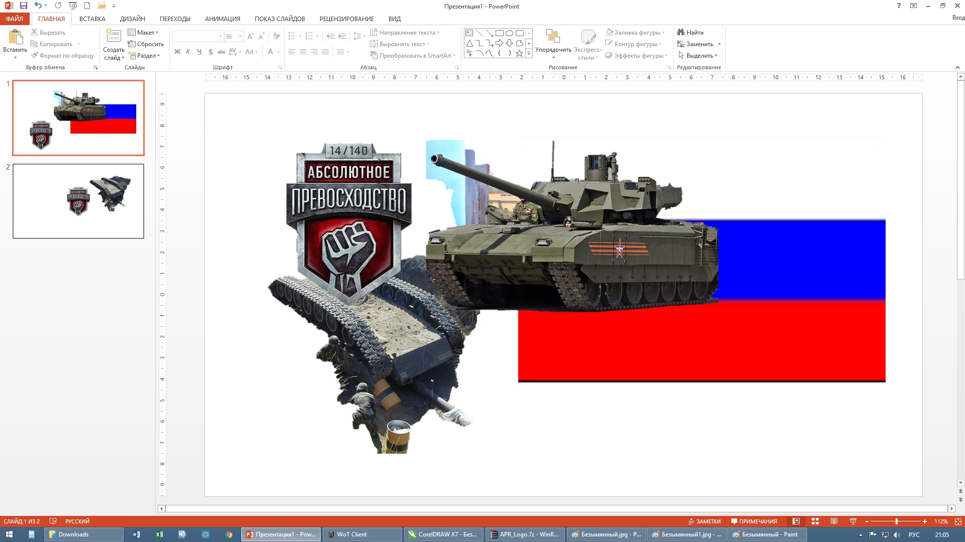This screenshot has width=965, height=542.
Task: Toggle text shadow (S) formatting
Action: point(210,52)
